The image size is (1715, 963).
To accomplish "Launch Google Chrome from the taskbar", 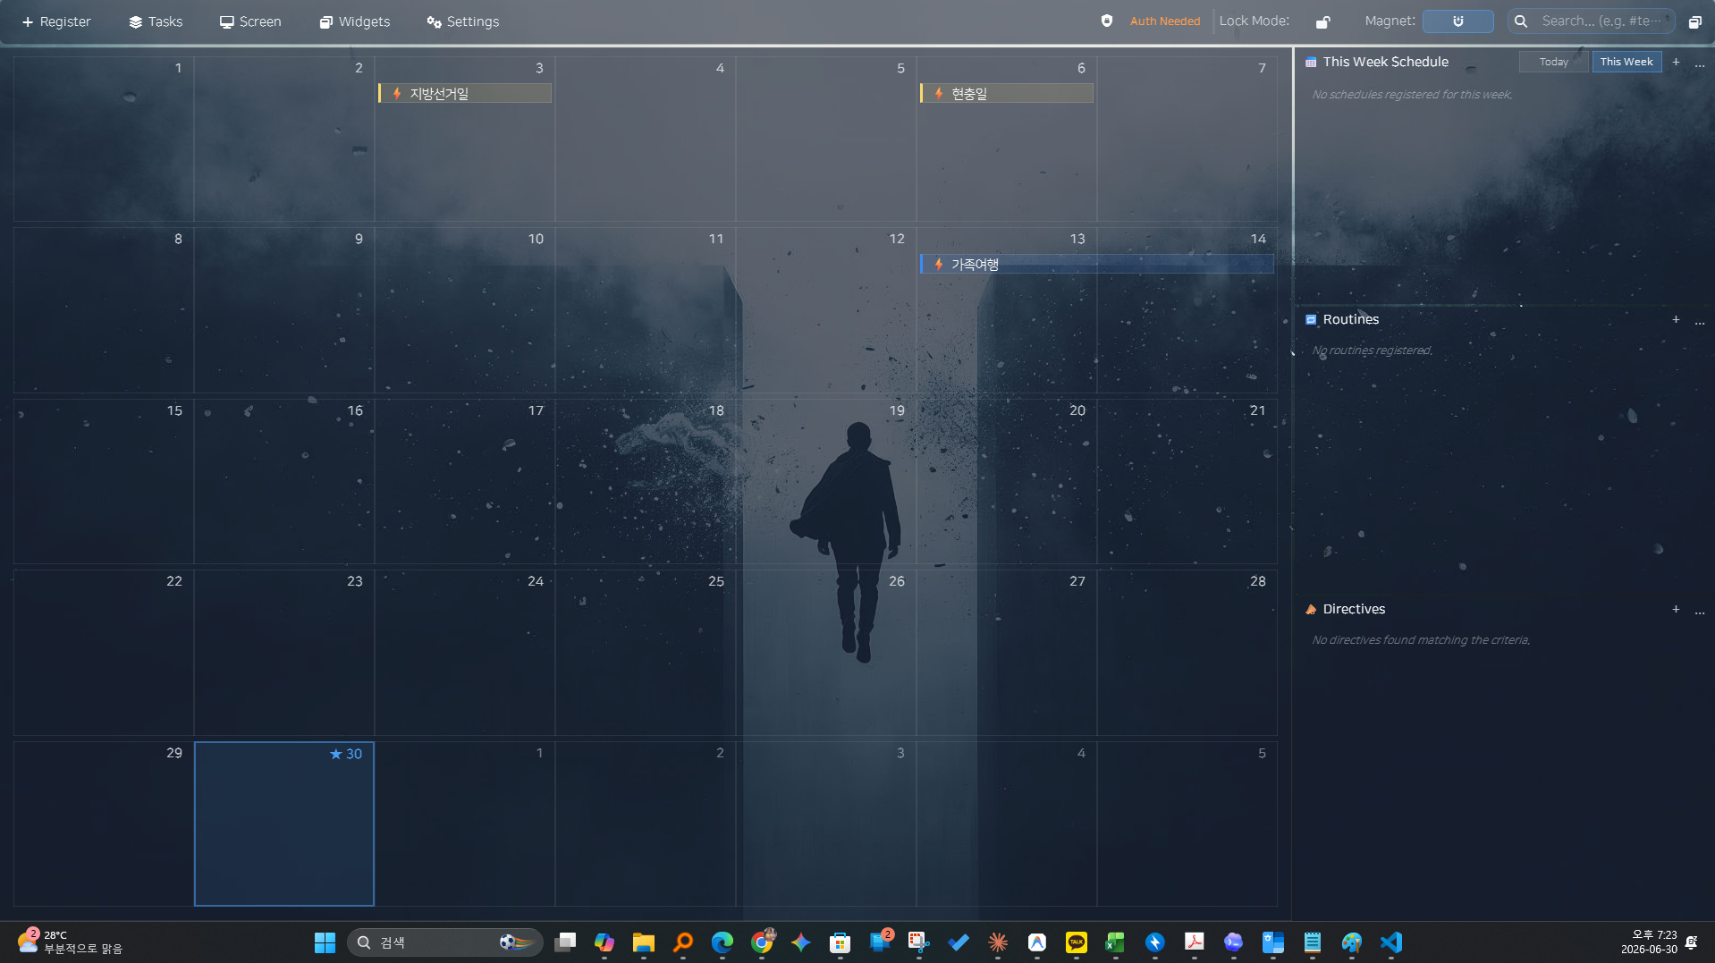I will tap(762, 942).
